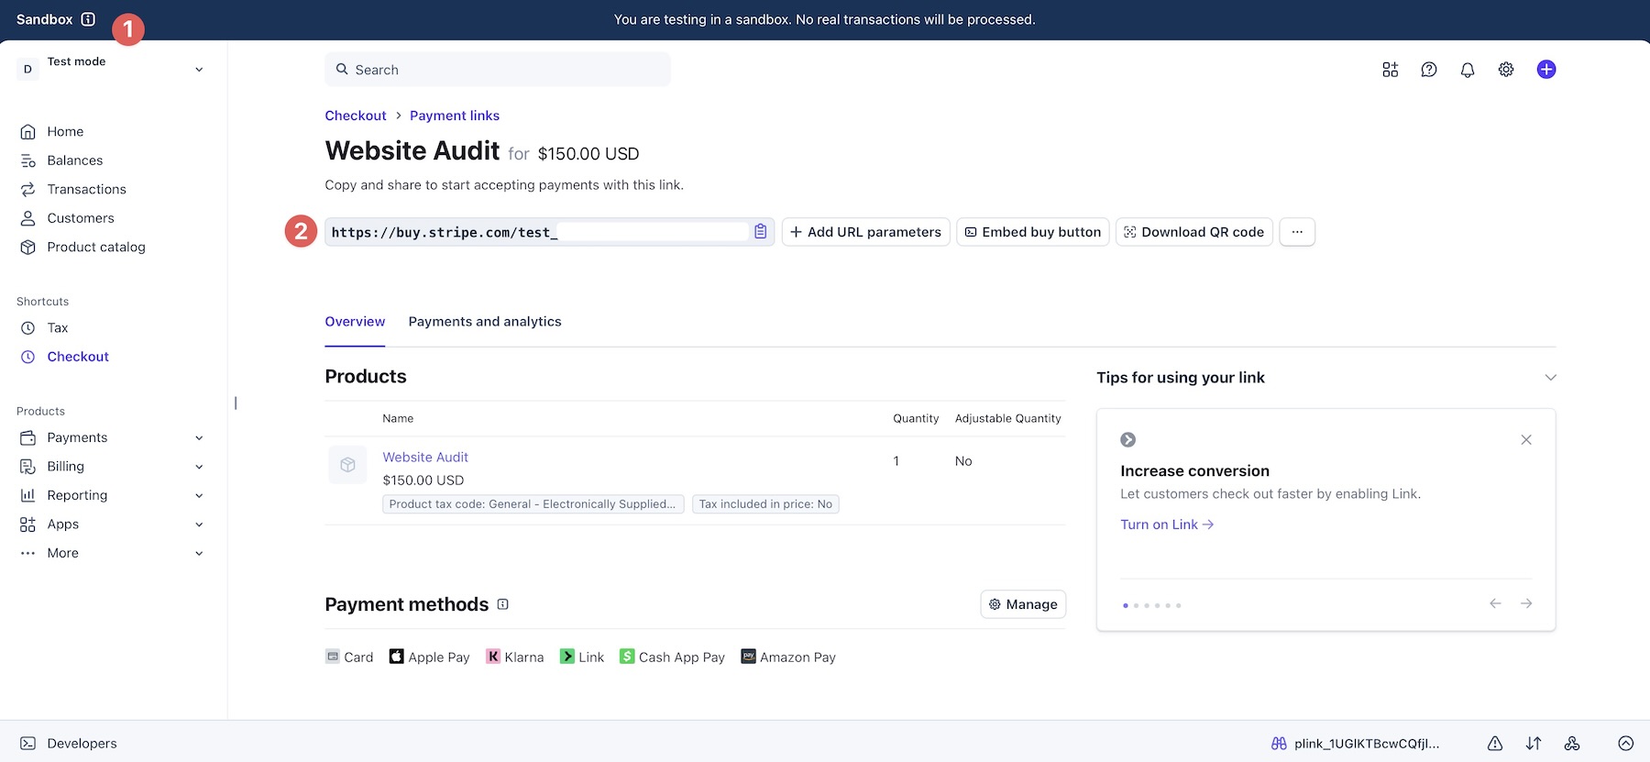This screenshot has width=1650, height=762.
Task: Click the warning triangle icon in bottom bar
Action: click(1495, 744)
